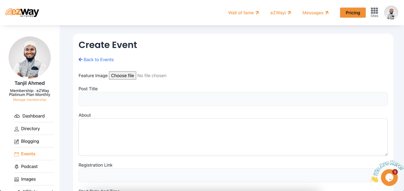Click the Blogging pencil icon
The image size is (404, 191).
pos(17,141)
